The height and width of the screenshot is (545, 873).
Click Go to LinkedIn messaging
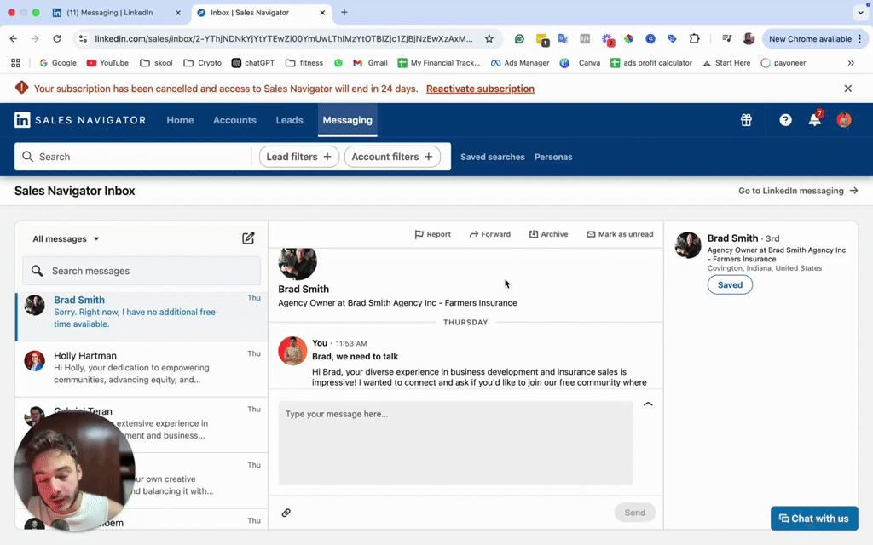791,191
